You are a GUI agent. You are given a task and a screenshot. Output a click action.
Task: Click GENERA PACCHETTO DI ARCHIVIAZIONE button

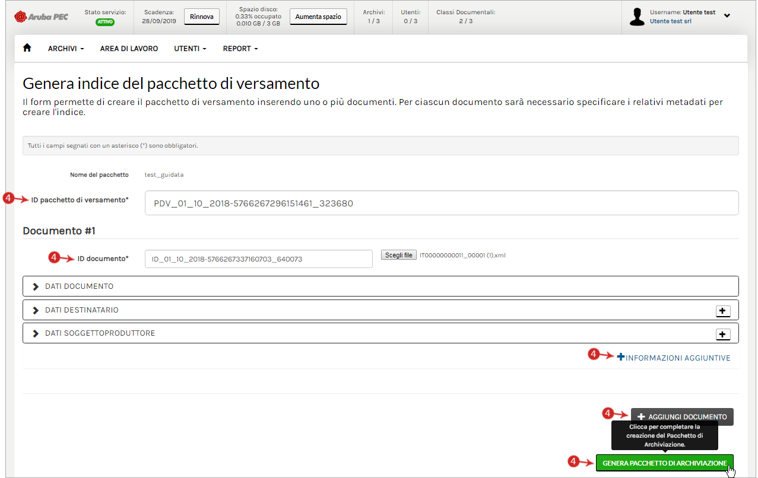[665, 463]
